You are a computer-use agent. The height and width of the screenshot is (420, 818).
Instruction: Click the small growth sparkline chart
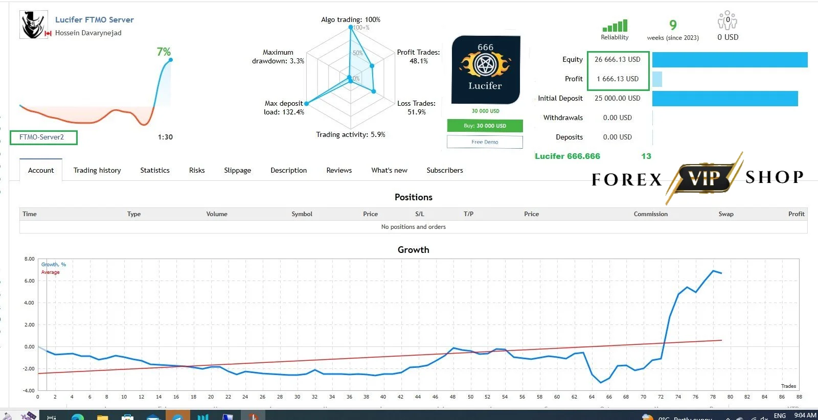coord(96,92)
